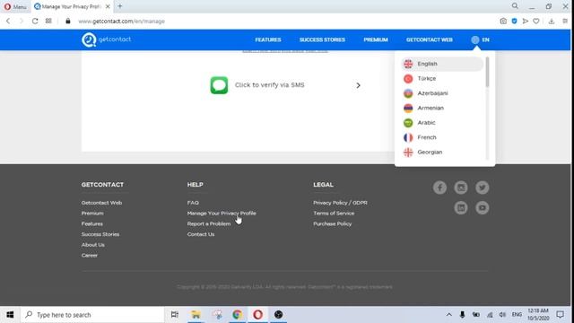Click the search tabs magnifier icon
The height and width of the screenshot is (323, 574).
coord(515,6)
